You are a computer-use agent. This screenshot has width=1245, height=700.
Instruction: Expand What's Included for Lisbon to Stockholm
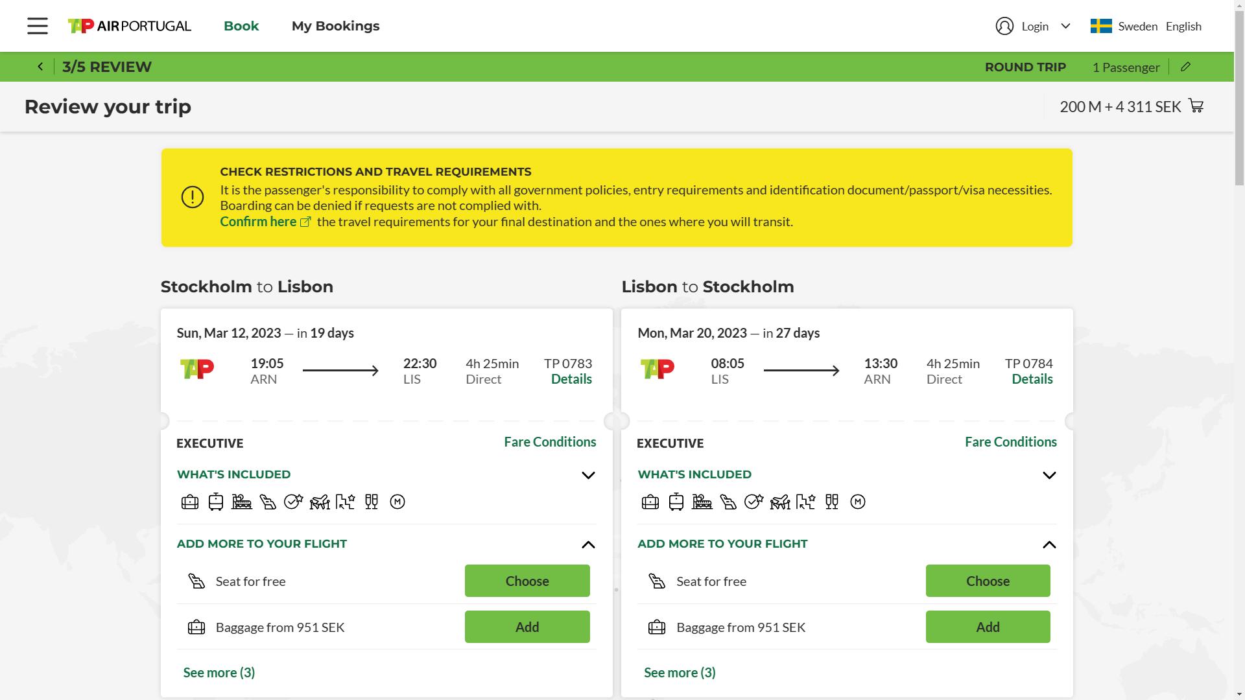[x=1049, y=475]
